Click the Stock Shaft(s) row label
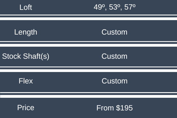Image resolution: width=177 pixels, height=118 pixels. tap(26, 56)
